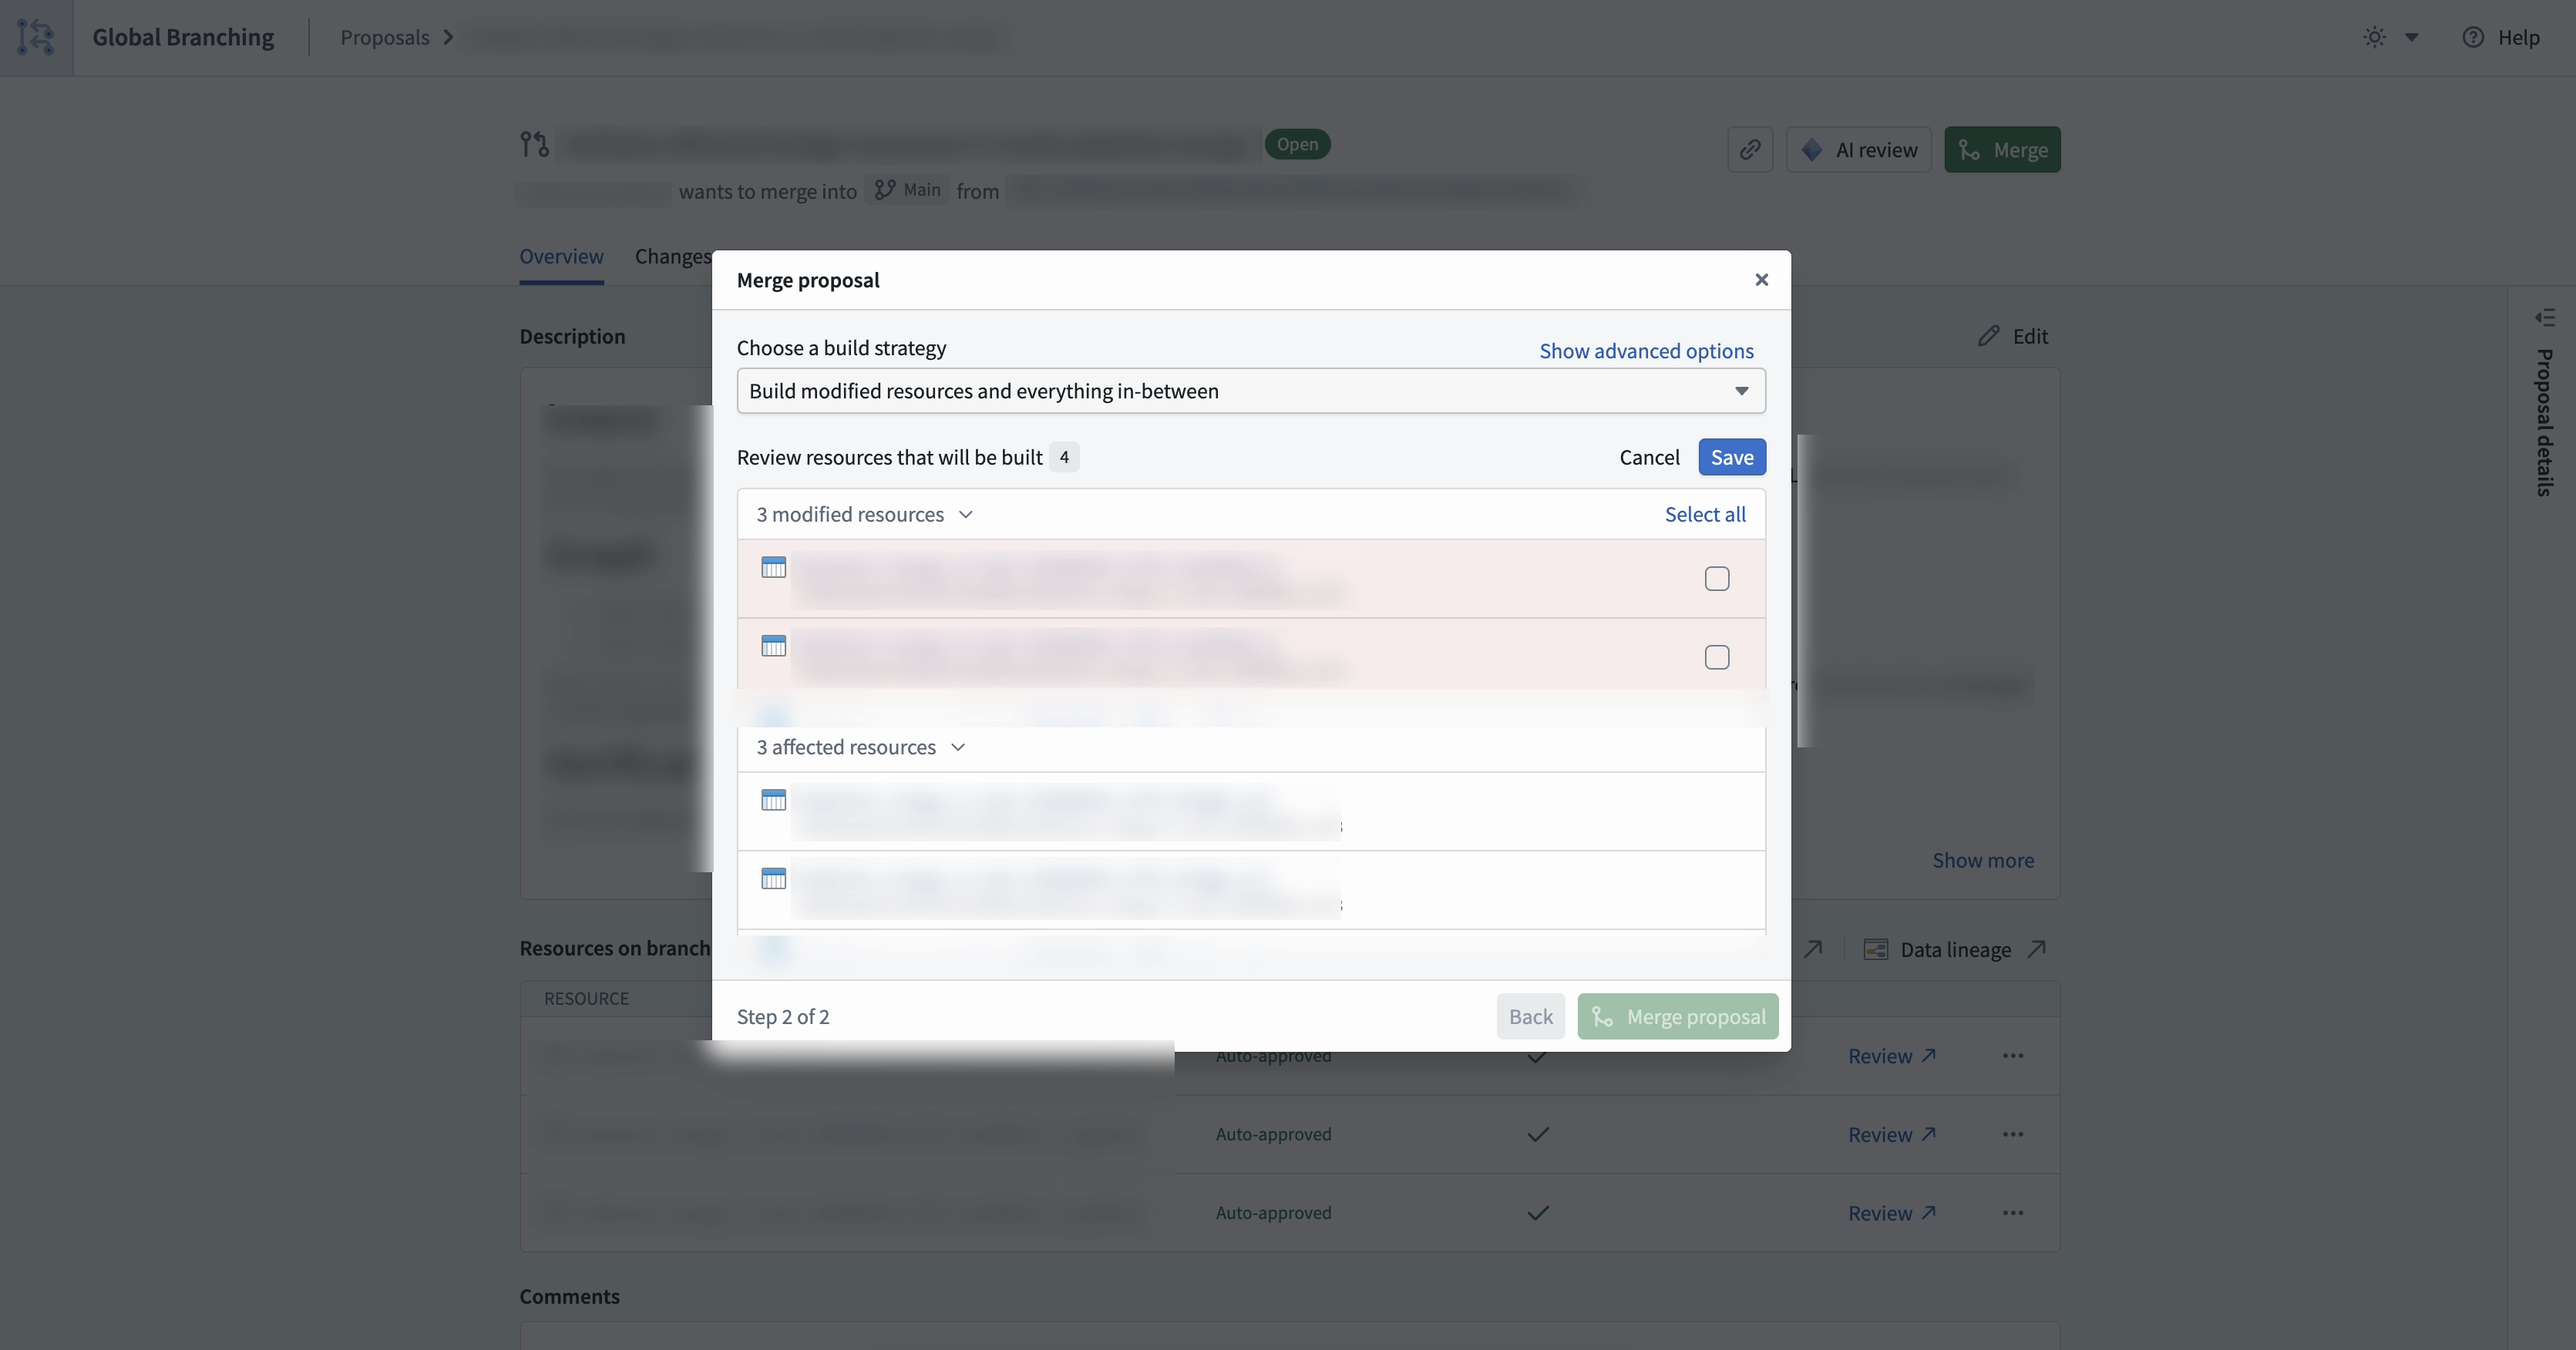Screen dimensions: 2576x1350
Task: Start the AI review
Action: click(x=1859, y=149)
